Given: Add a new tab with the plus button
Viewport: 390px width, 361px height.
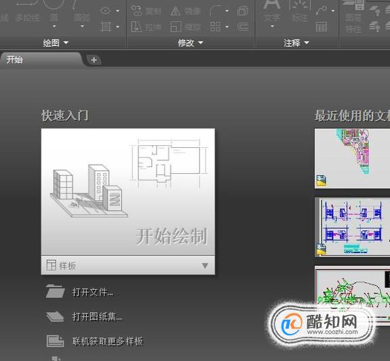Looking at the screenshot, I should coord(94,60).
